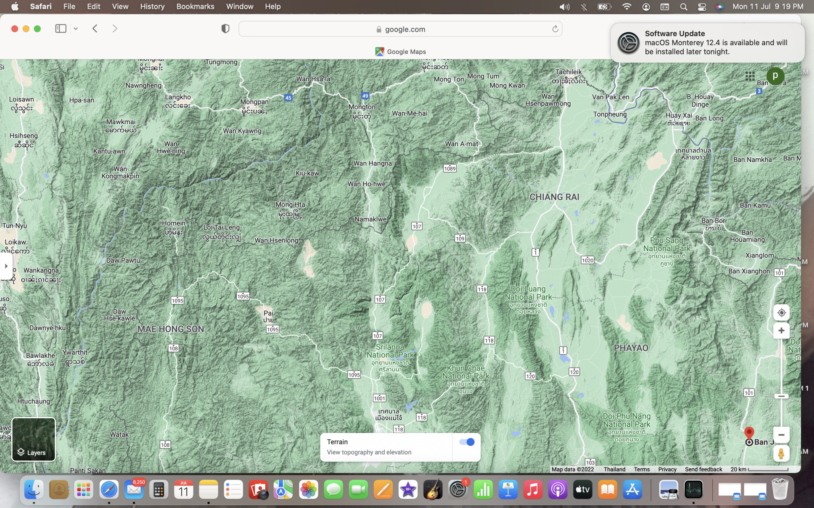
Task: Open Keynote from the Dock
Action: [x=508, y=489]
